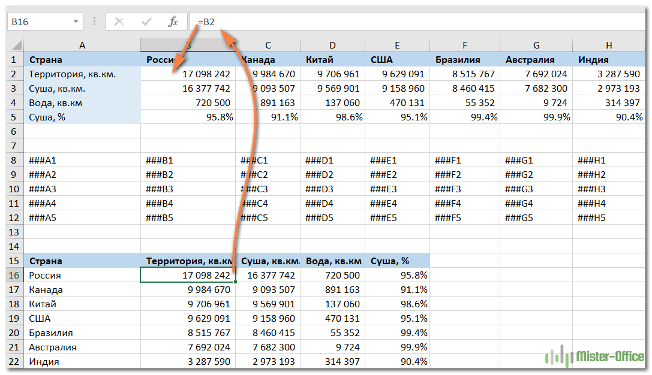Click the cell containing Бразилия in row 1

[465, 60]
